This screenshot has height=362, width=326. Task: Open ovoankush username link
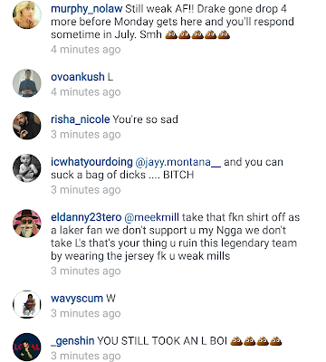(78, 77)
